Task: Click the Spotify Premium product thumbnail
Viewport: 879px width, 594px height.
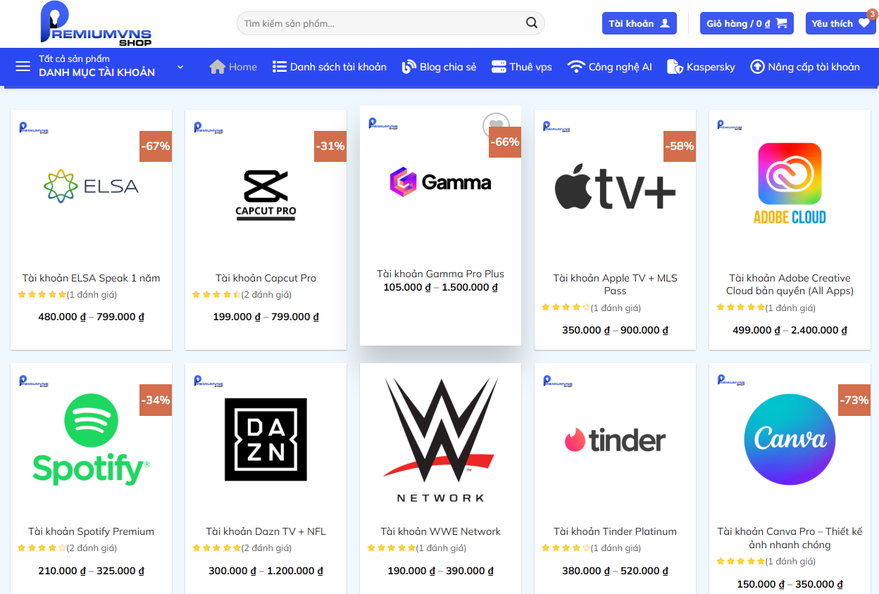Action: click(x=91, y=440)
